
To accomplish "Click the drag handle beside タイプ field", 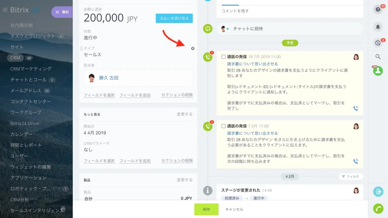I will pos(81,48).
